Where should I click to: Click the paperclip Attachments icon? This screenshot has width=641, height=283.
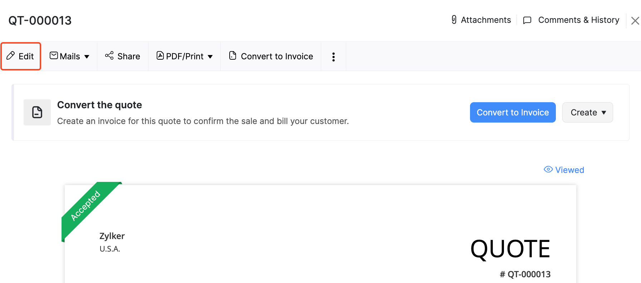tap(454, 20)
